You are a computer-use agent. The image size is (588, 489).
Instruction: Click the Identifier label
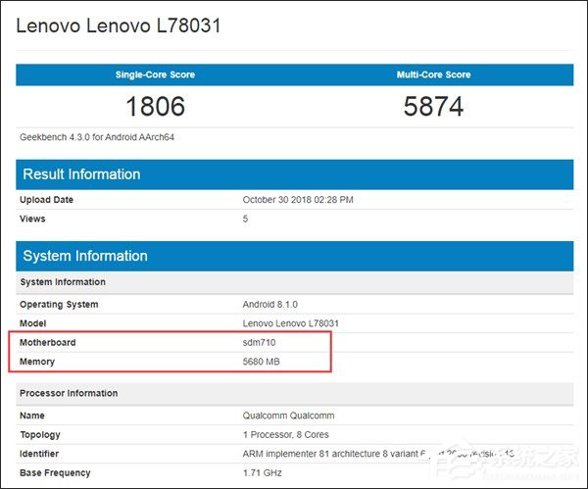pyautogui.click(x=39, y=454)
